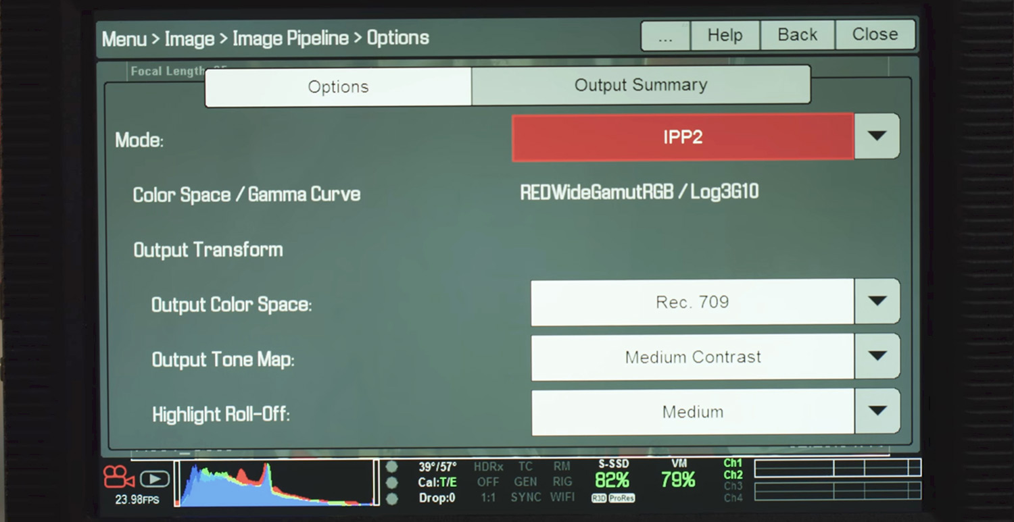This screenshot has height=522, width=1014.
Task: Tap the Ch4 audio channel label
Action: click(733, 498)
